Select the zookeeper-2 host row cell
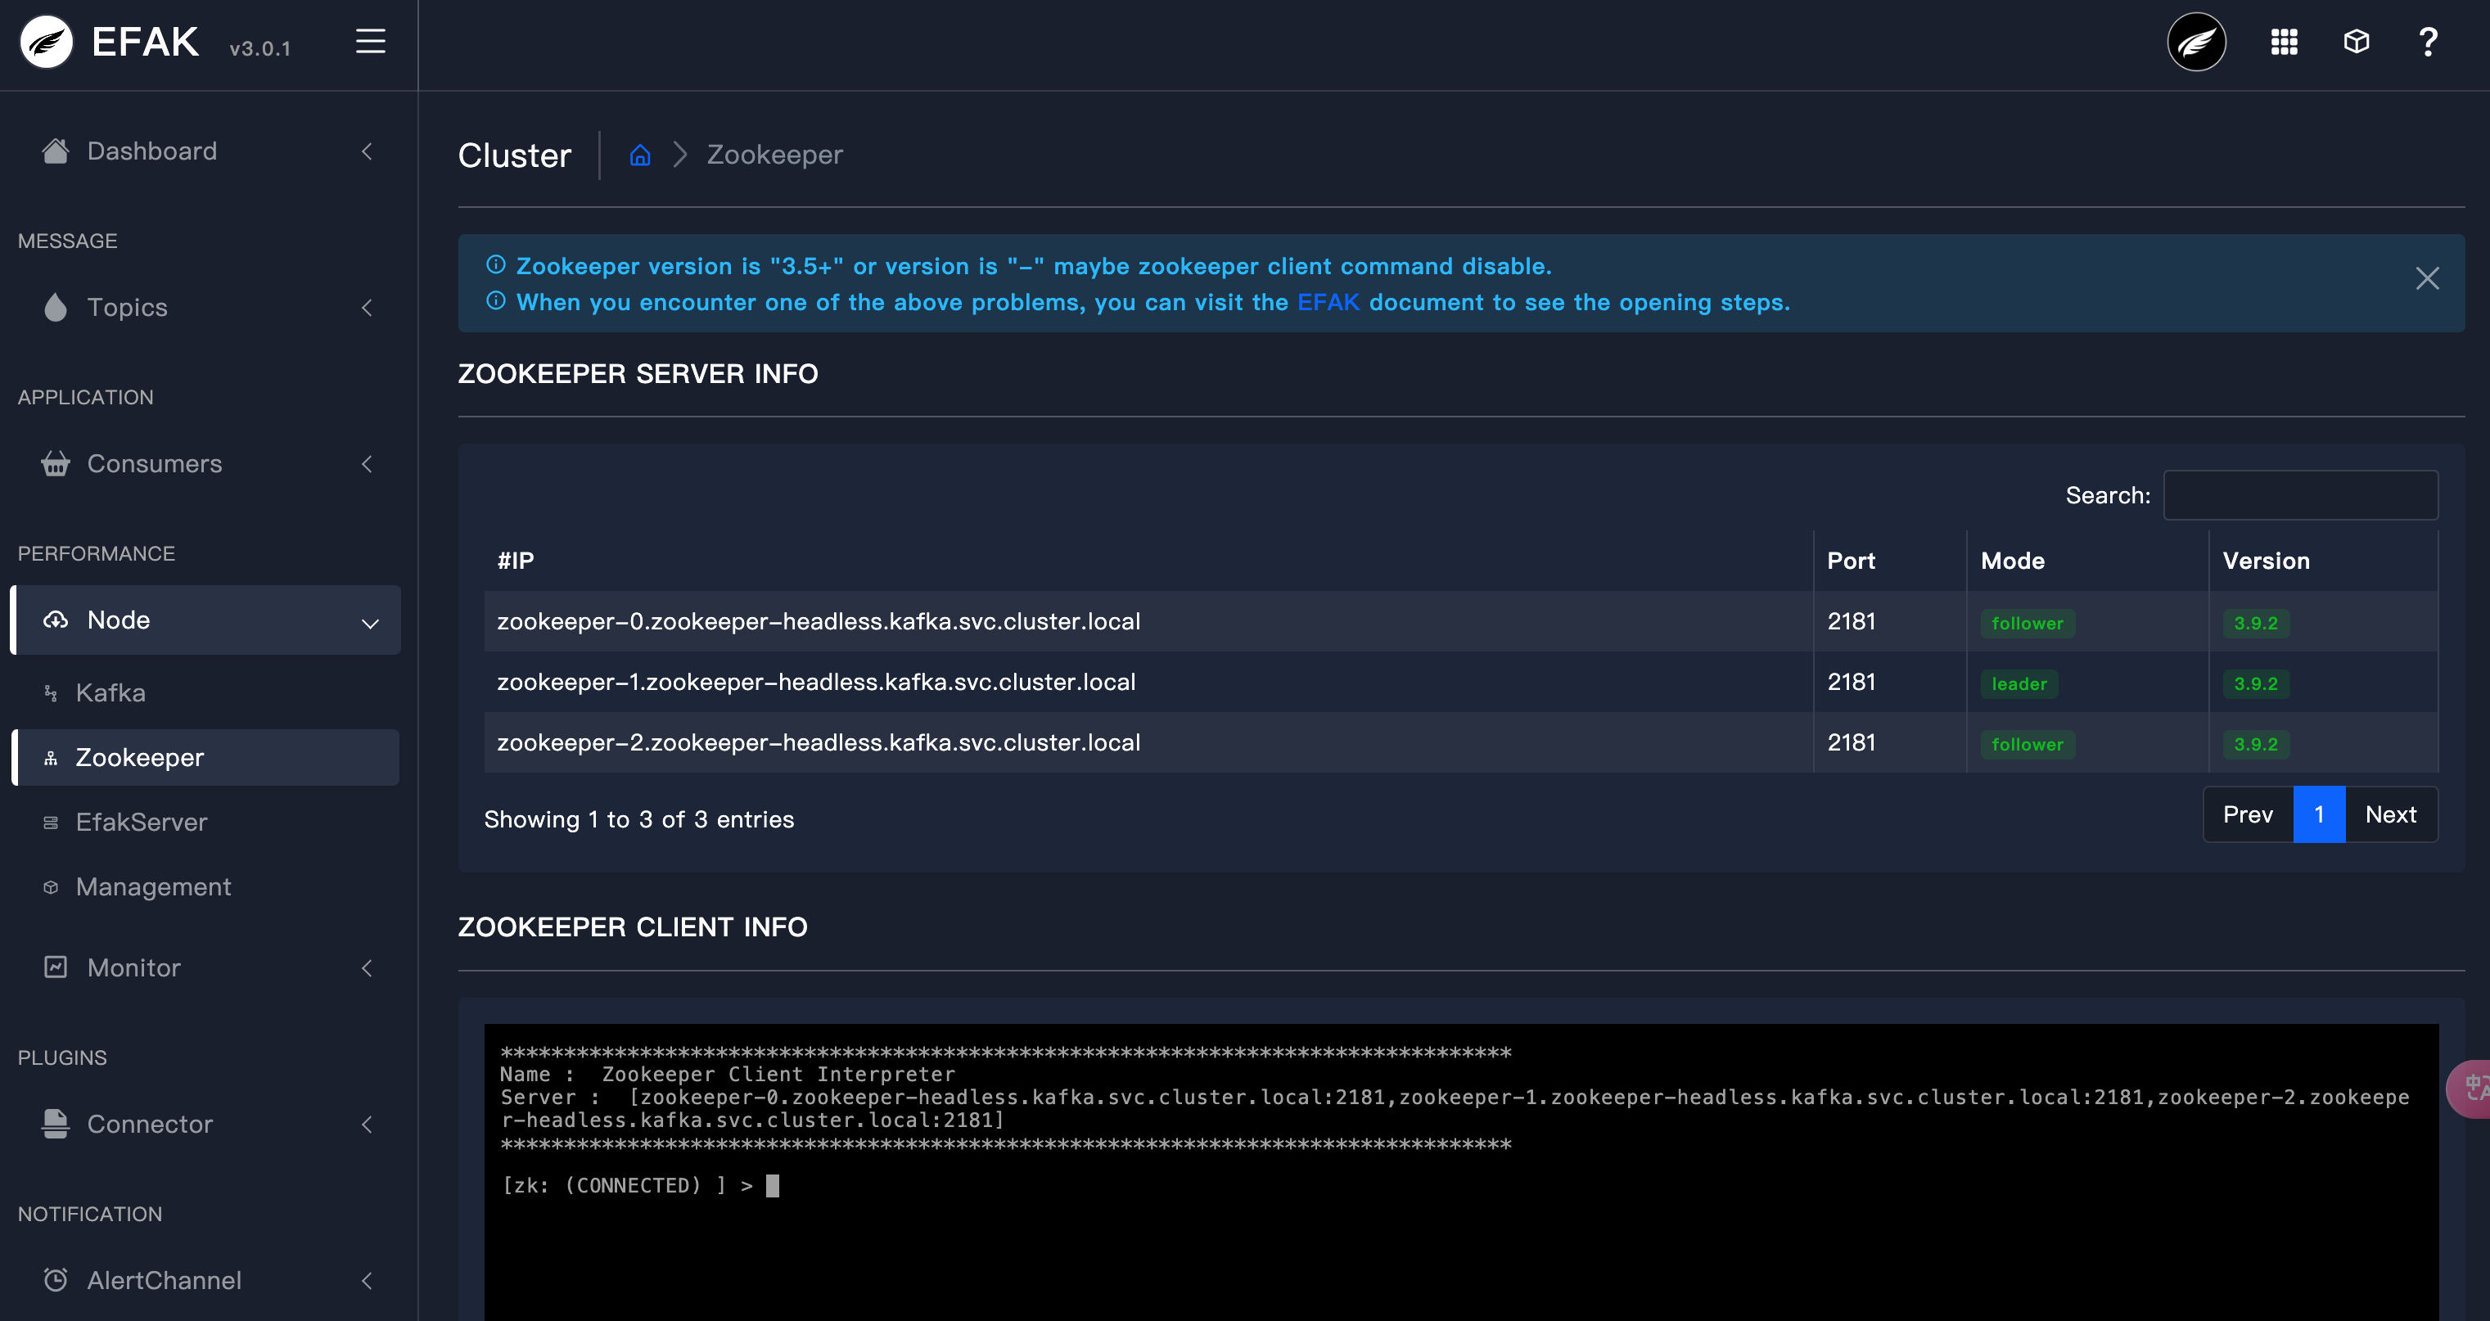Screen dimensions: 2490x1321 coord(1148,743)
